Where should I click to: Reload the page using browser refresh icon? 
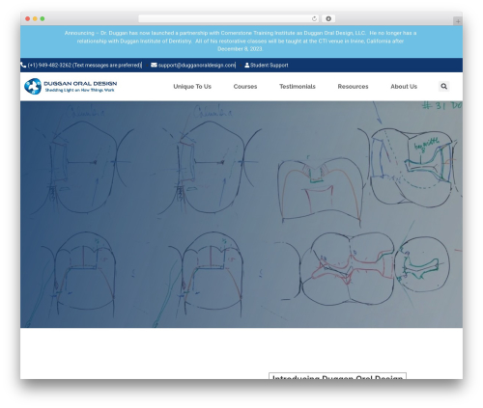coord(314,18)
